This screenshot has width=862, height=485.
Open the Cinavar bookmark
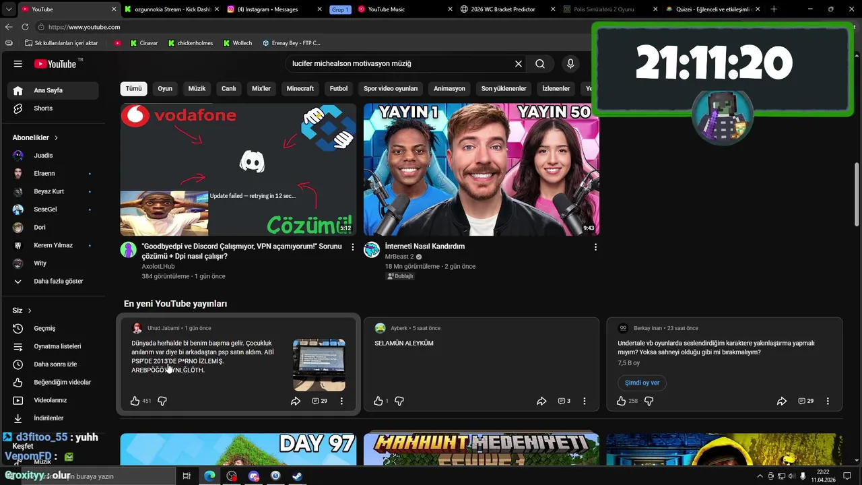pyautogui.click(x=143, y=43)
